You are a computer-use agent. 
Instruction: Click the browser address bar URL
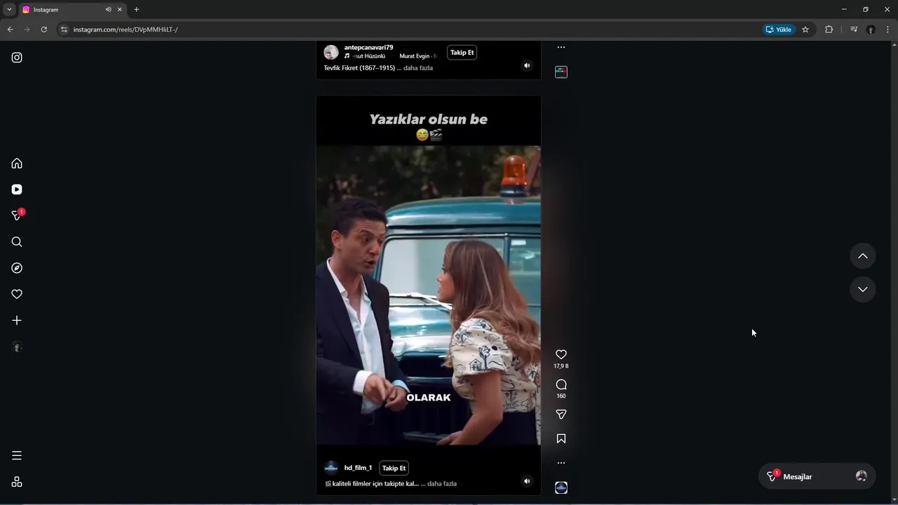[126, 29]
